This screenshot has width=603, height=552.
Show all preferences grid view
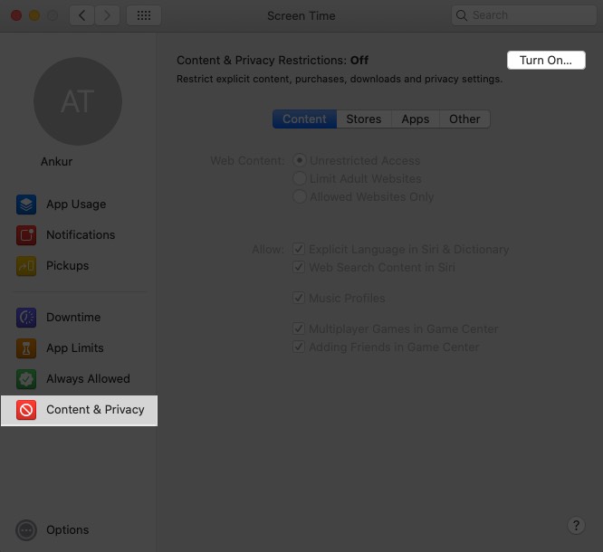144,15
